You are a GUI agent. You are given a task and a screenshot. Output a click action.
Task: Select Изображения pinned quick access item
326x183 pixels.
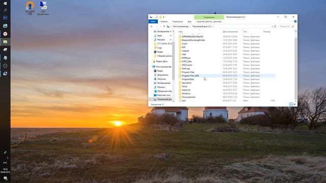tap(162, 32)
